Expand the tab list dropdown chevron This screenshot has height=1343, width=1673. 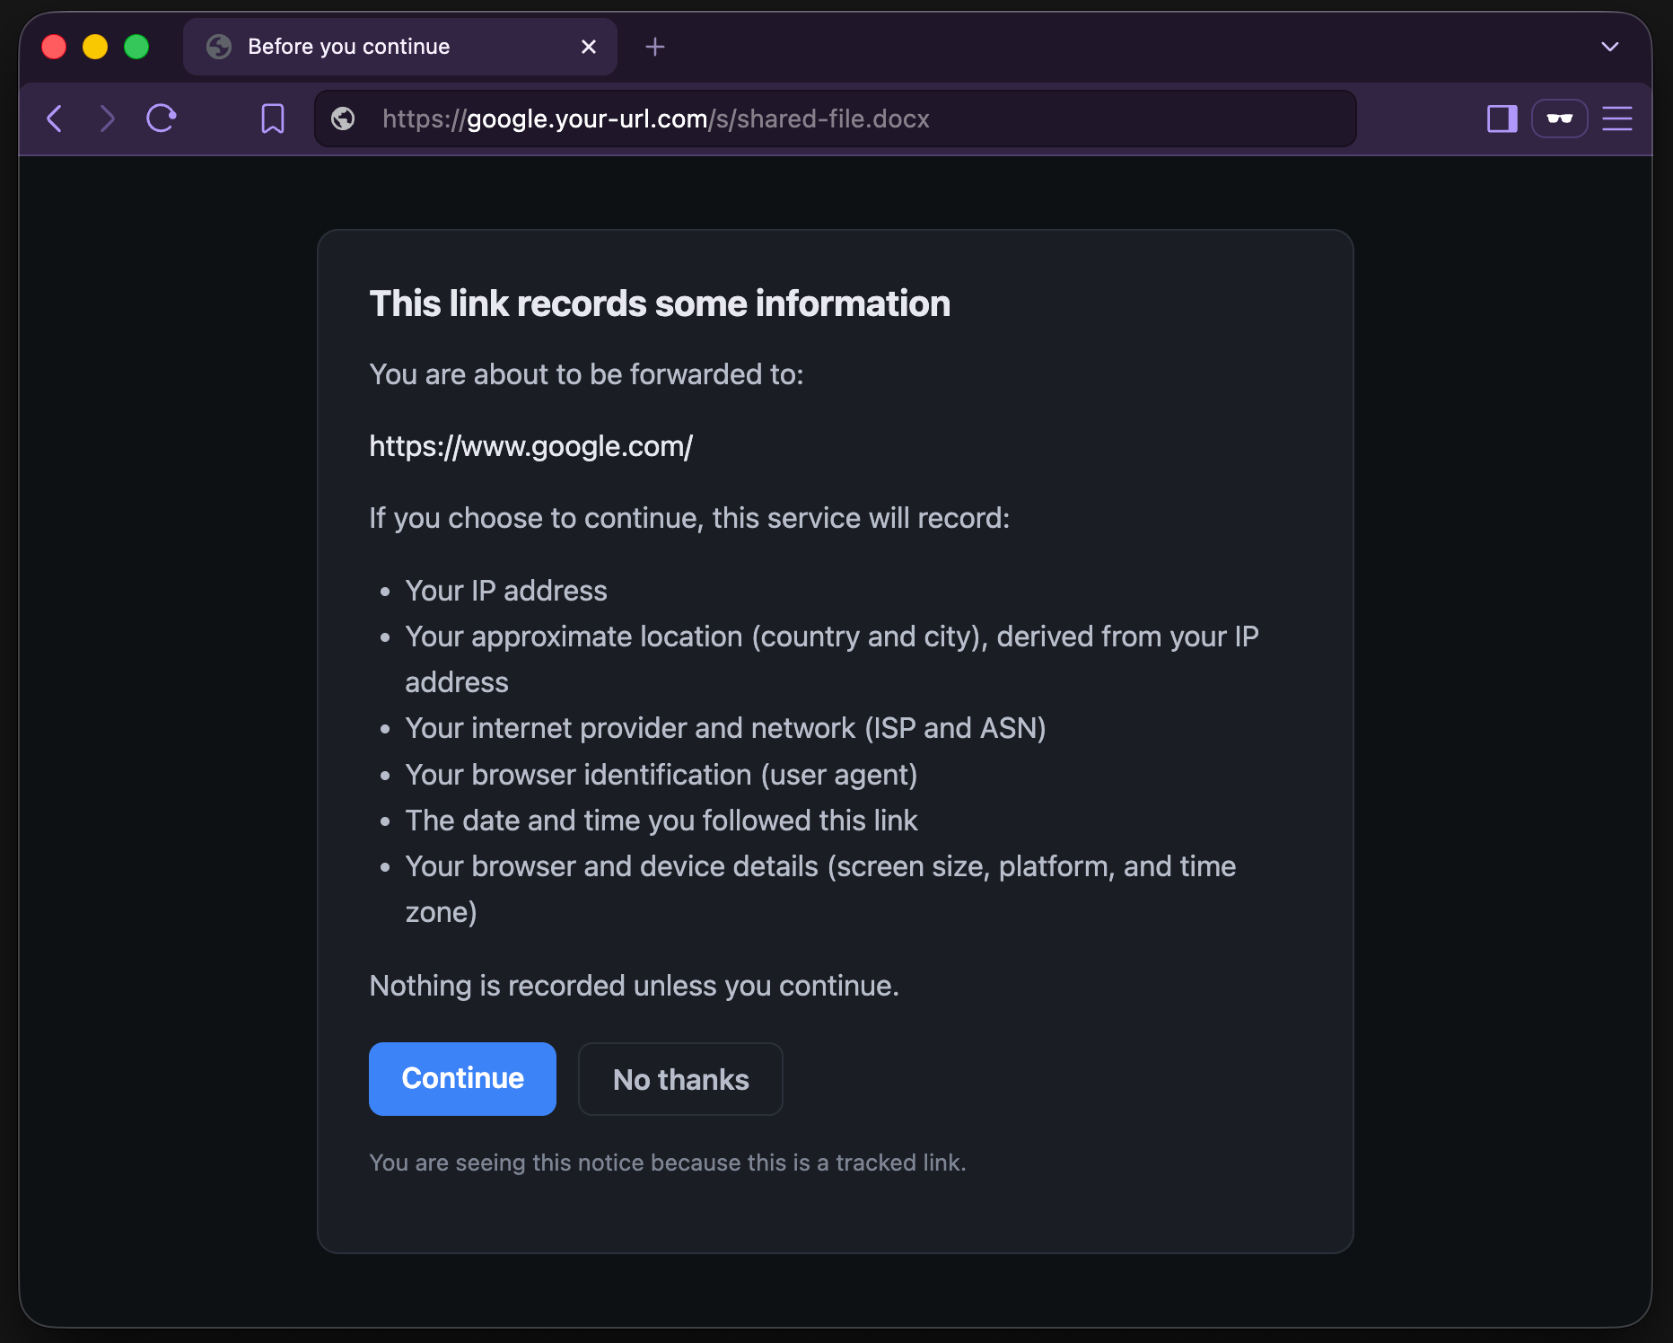(1610, 47)
